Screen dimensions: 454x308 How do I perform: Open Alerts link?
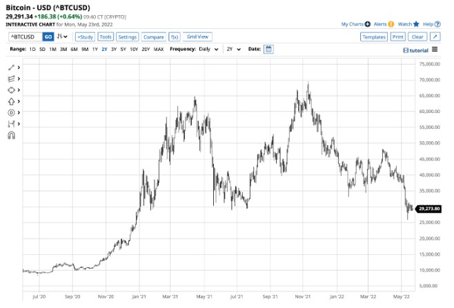pos(384,24)
